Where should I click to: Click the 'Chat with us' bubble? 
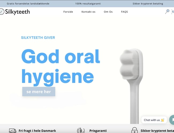[154, 120]
